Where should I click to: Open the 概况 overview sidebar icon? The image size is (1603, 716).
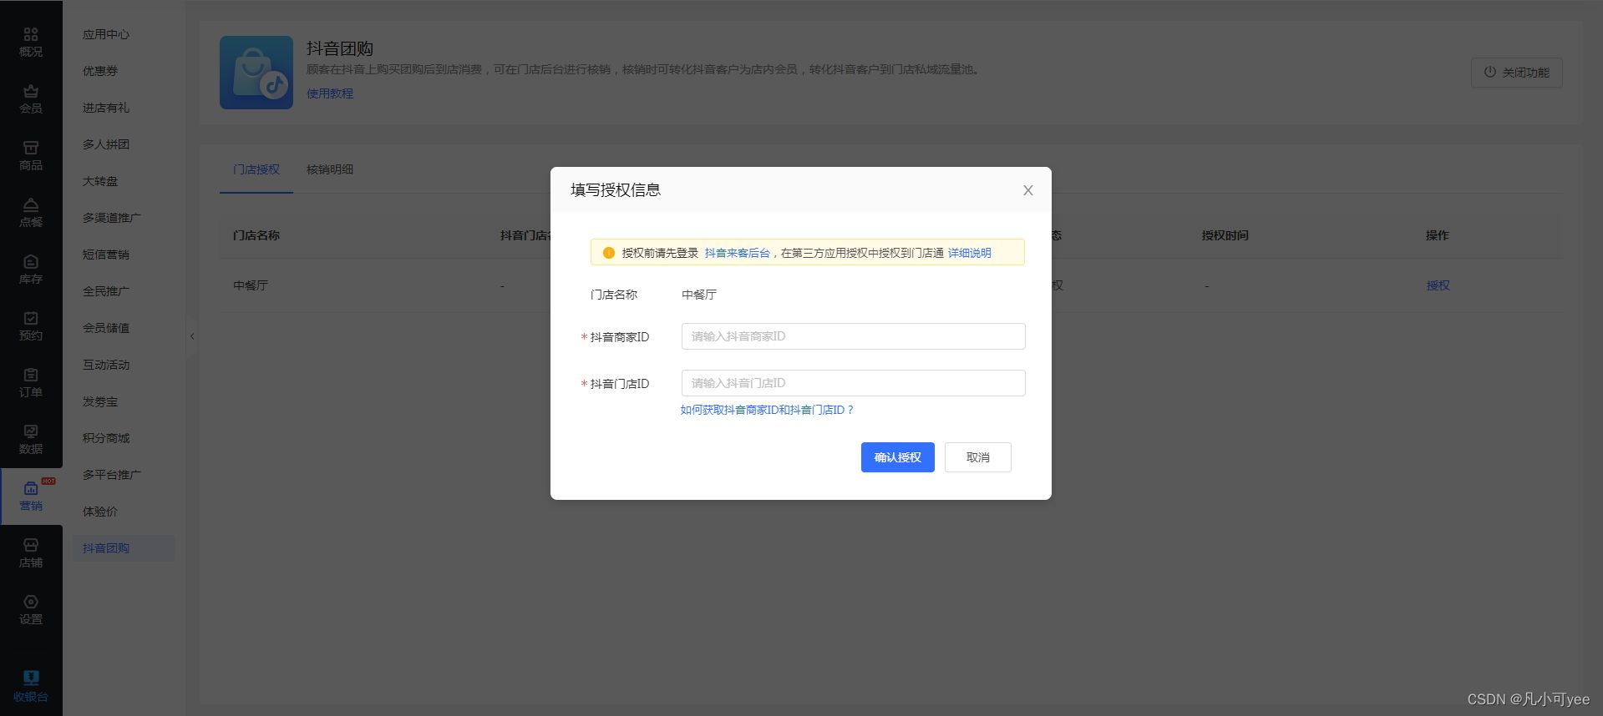[31, 42]
